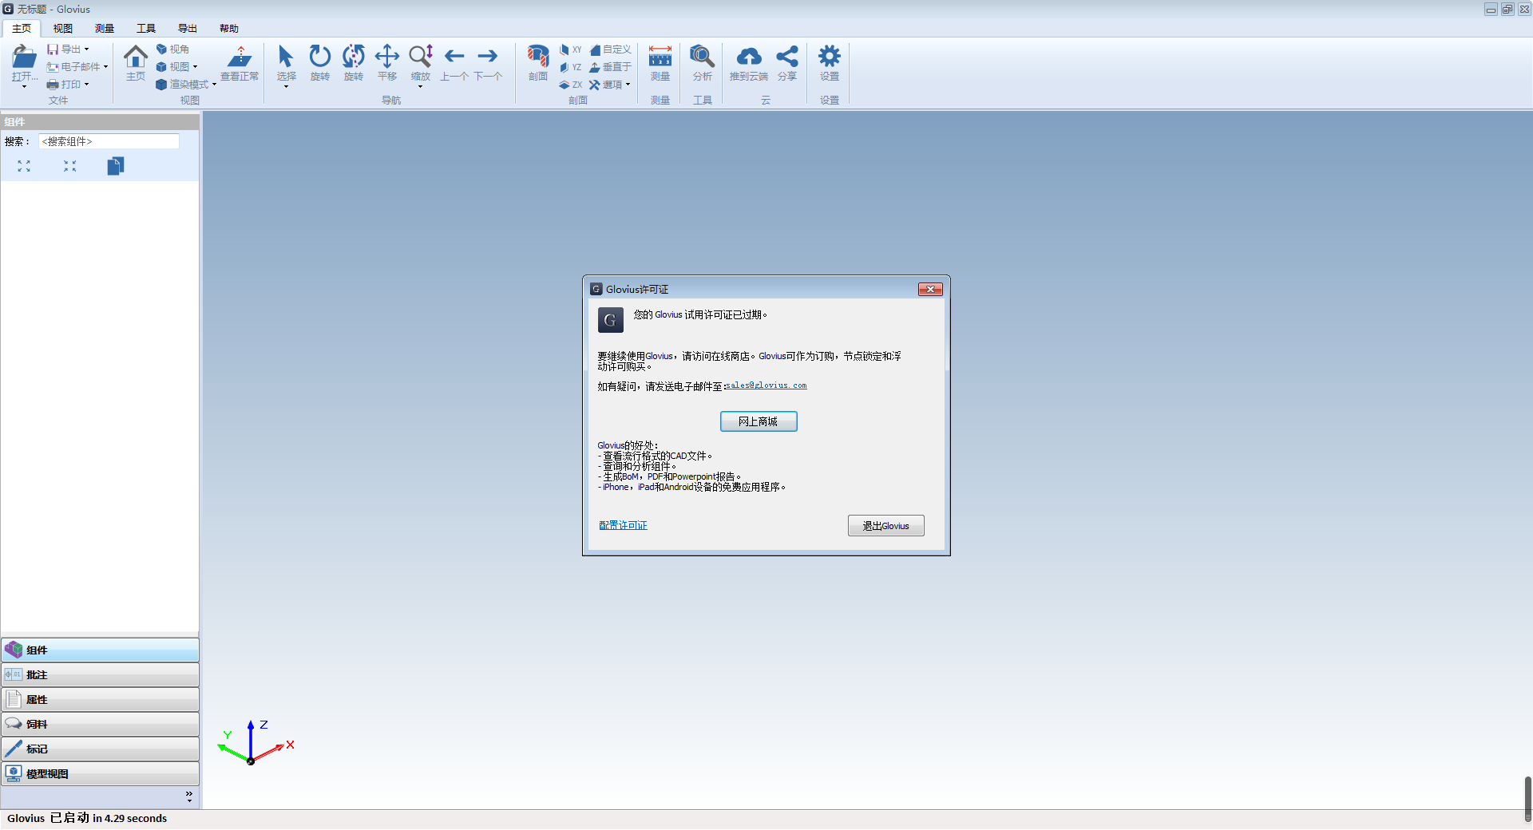Expand the 打印 print dropdown
1533x830 pixels.
[x=86, y=85]
